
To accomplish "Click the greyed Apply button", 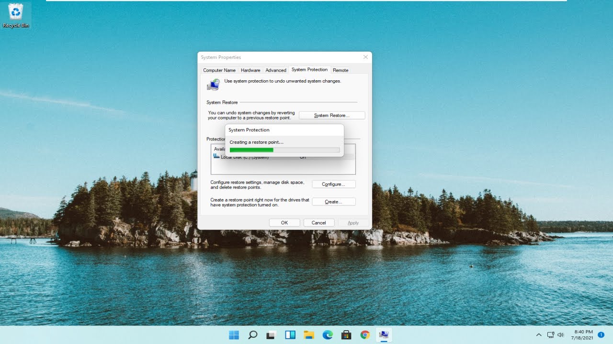I will coord(353,223).
